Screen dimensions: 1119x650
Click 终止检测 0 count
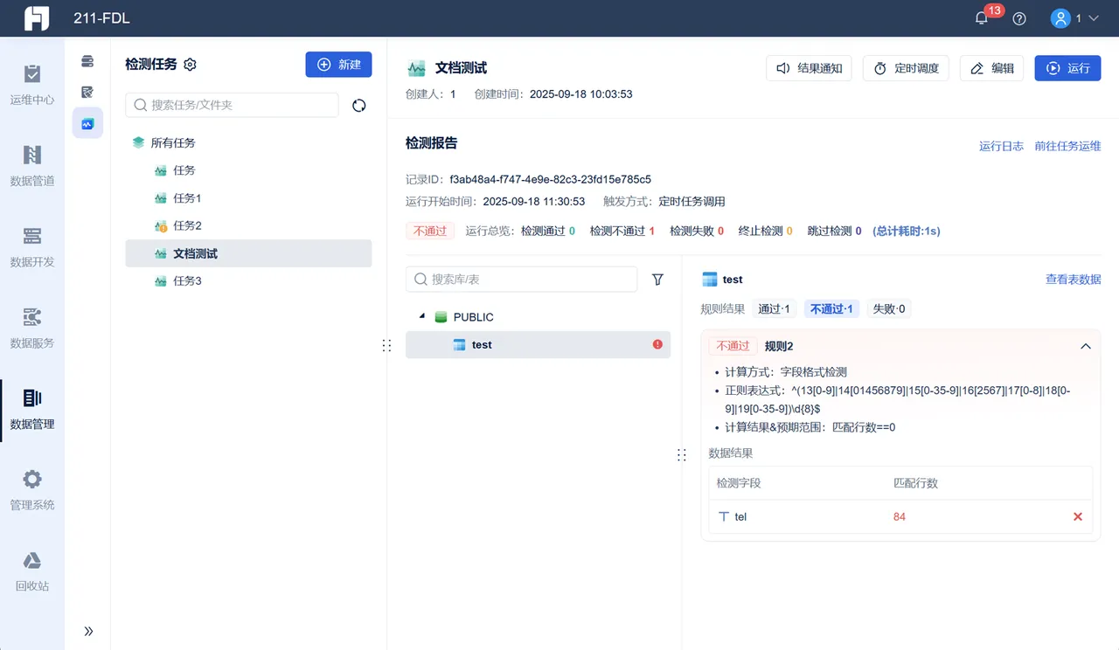[x=766, y=231]
